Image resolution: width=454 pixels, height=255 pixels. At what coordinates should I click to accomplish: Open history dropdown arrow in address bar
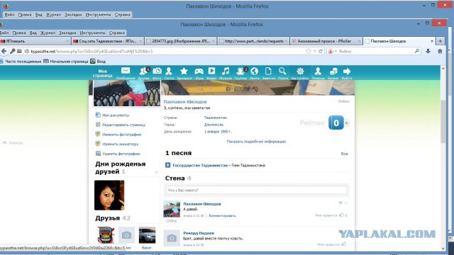tap(315, 51)
